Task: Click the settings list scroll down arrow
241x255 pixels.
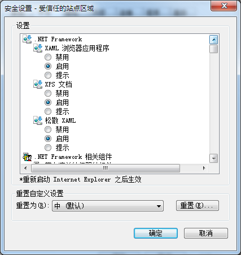Action: pos(213,158)
